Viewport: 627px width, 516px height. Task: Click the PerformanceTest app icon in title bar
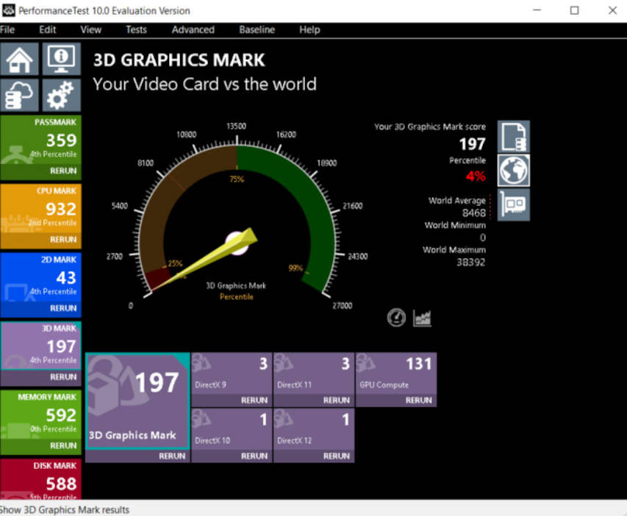(x=8, y=10)
